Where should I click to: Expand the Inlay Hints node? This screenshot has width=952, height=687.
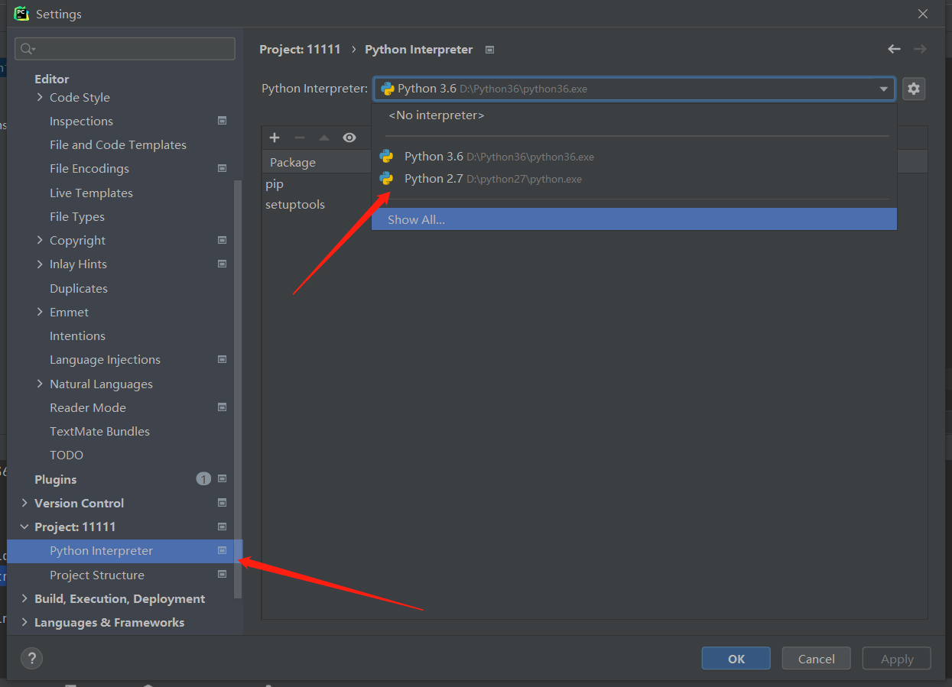coord(40,264)
